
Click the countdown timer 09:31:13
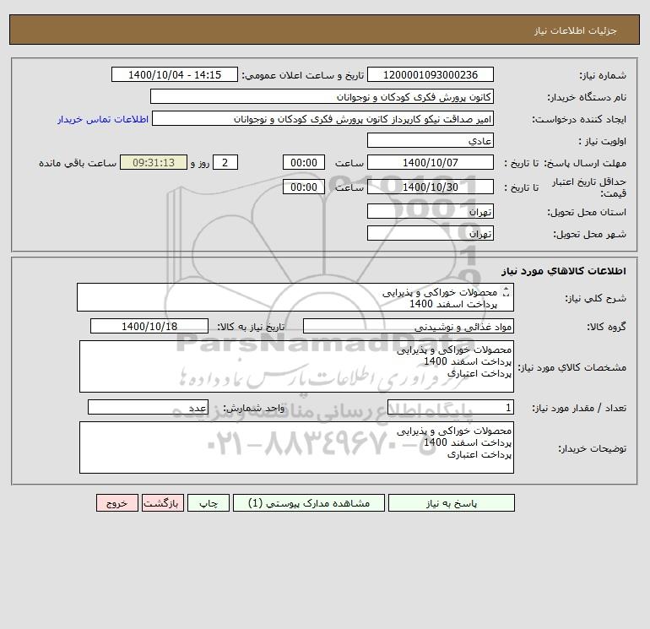[x=154, y=163]
